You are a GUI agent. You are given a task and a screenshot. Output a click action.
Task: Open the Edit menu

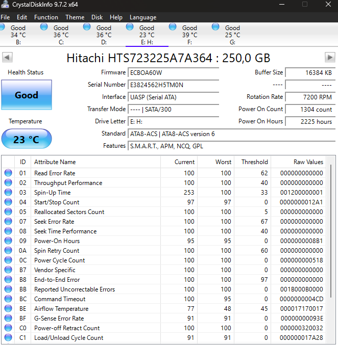pyautogui.click(x=22, y=17)
